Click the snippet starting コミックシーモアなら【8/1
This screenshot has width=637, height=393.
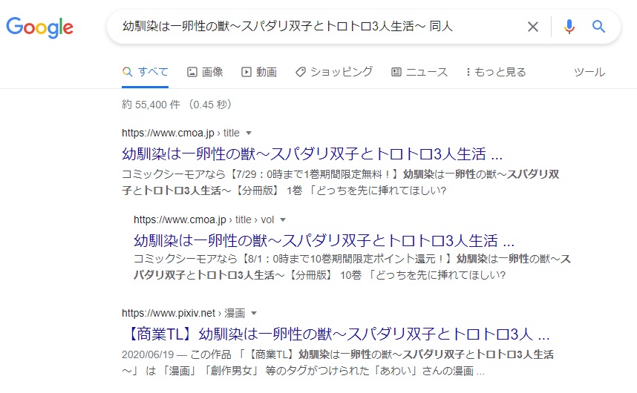352,267
